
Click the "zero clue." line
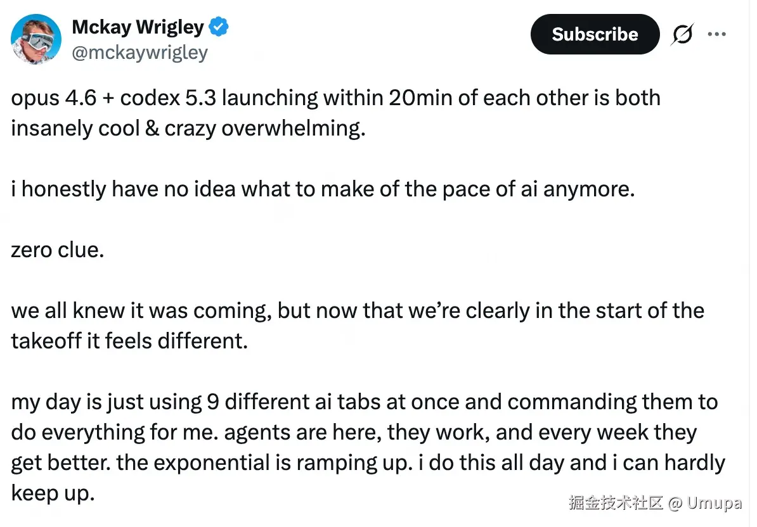coord(57,250)
